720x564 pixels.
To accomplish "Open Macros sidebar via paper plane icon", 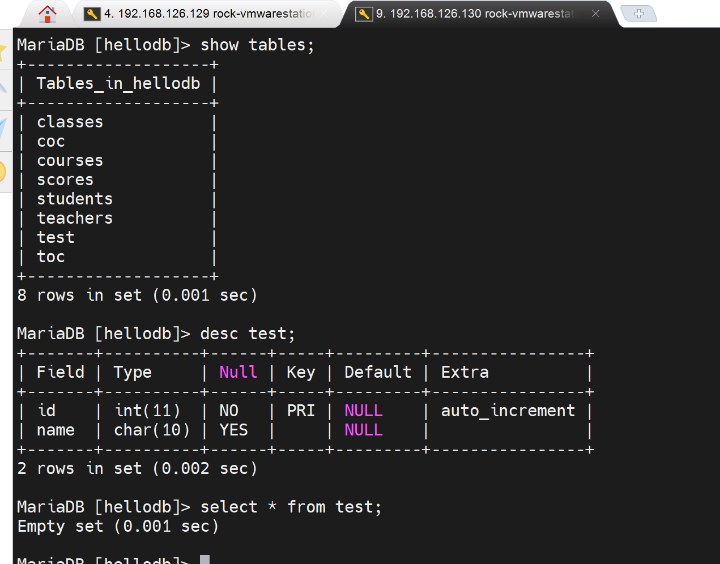I will click(3, 129).
